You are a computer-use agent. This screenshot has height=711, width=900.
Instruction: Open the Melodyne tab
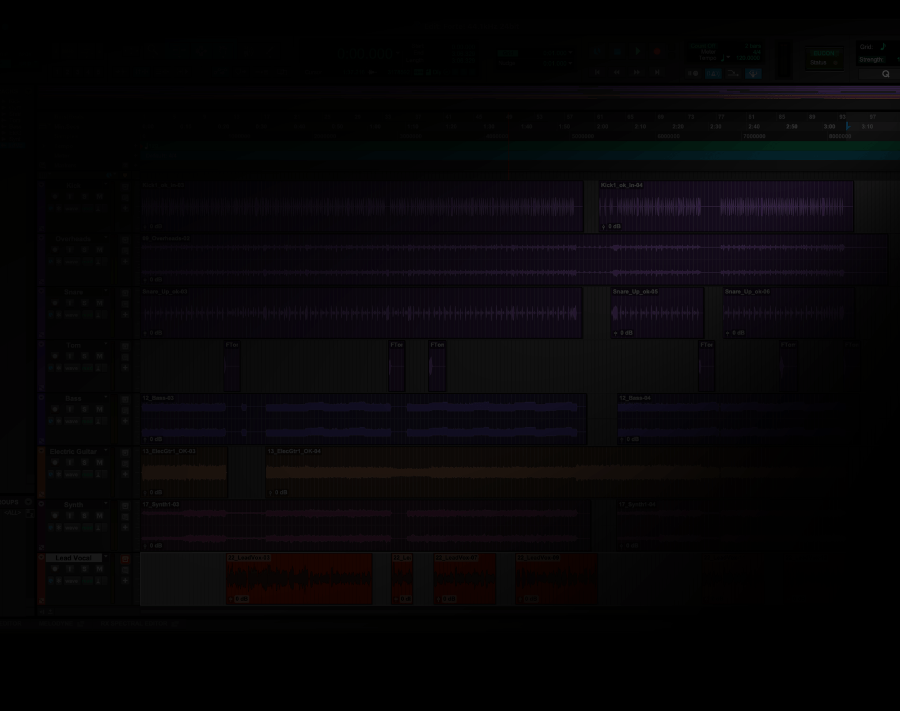tap(61, 623)
